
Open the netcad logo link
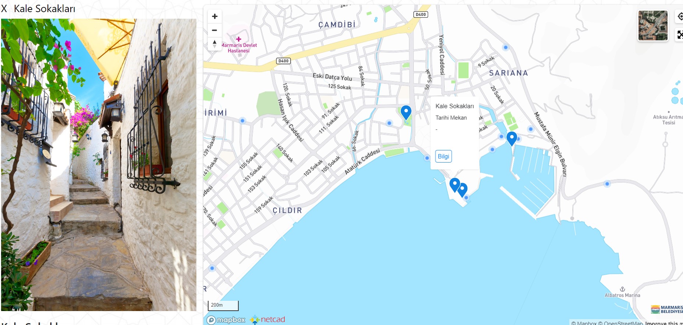267,319
